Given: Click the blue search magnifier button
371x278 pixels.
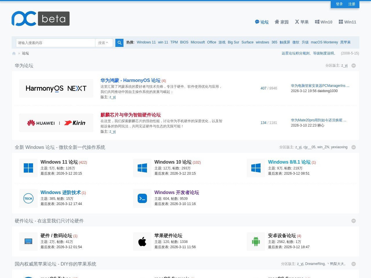Looking at the screenshot, I should point(119,43).
